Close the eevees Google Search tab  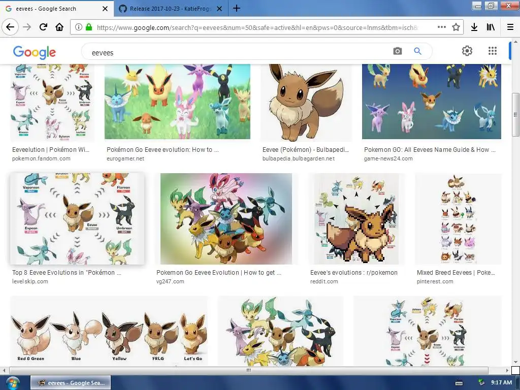coord(105,9)
